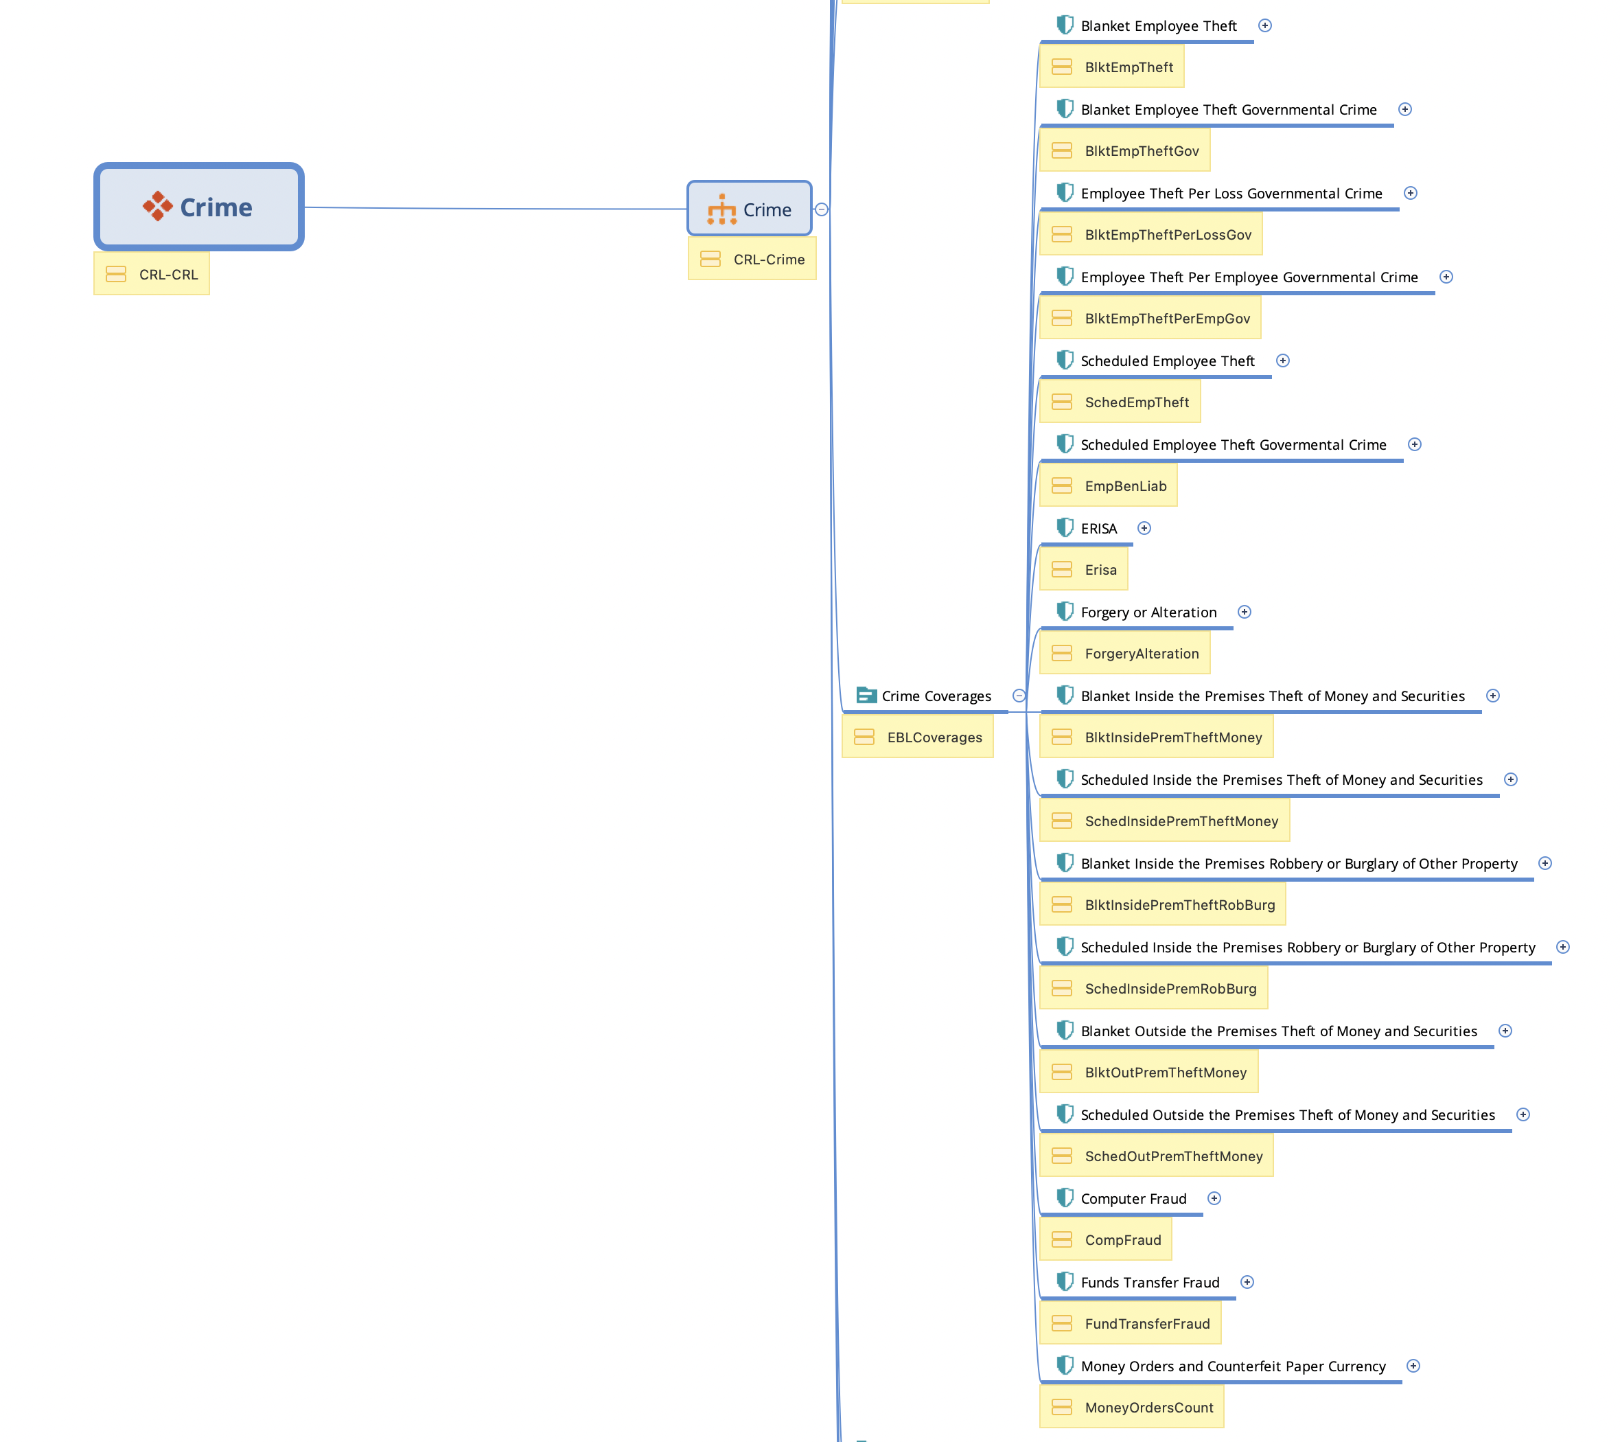The height and width of the screenshot is (1442, 1620).
Task: Click shield icon beside Forgery or Alteration
Action: click(1065, 611)
